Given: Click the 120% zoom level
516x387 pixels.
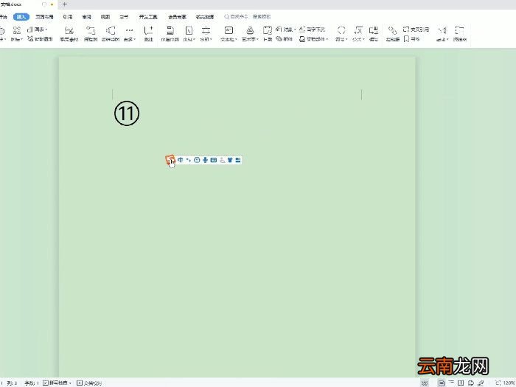Looking at the screenshot, I should click(509, 383).
